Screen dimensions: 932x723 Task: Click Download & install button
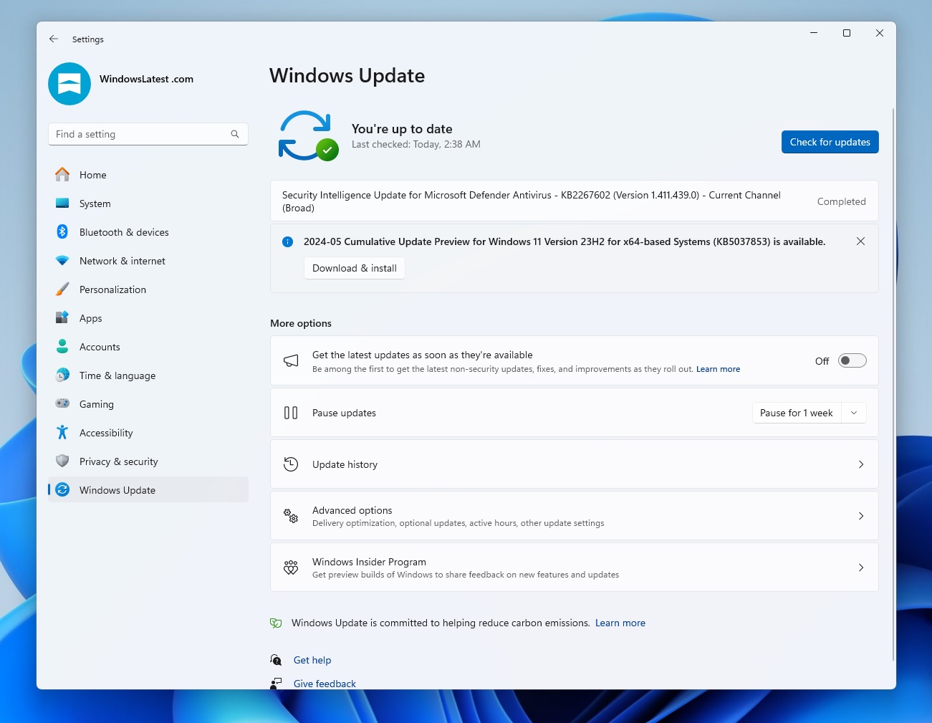tap(355, 268)
